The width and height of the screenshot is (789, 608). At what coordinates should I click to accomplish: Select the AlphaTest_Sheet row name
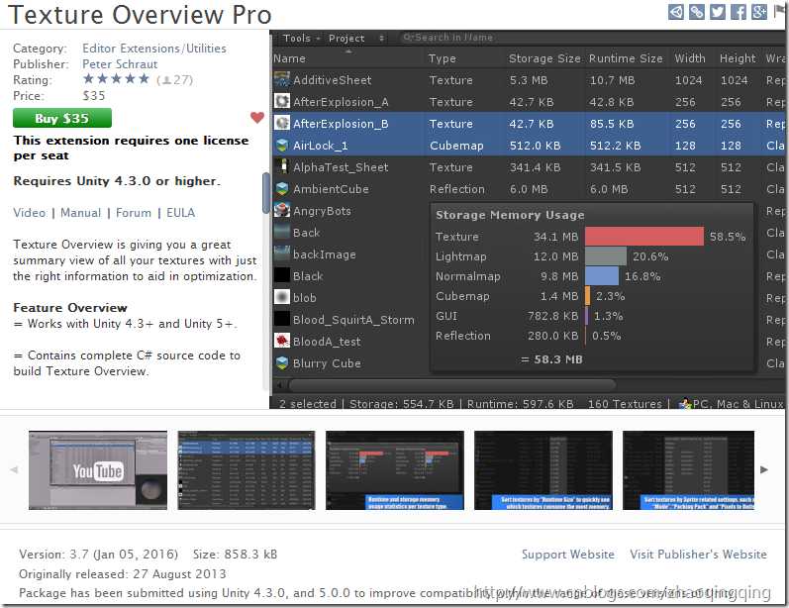[341, 167]
